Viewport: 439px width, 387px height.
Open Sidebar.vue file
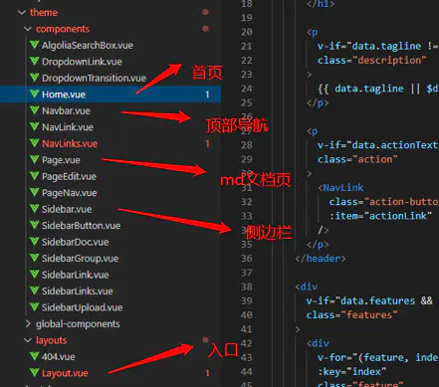coord(67,209)
